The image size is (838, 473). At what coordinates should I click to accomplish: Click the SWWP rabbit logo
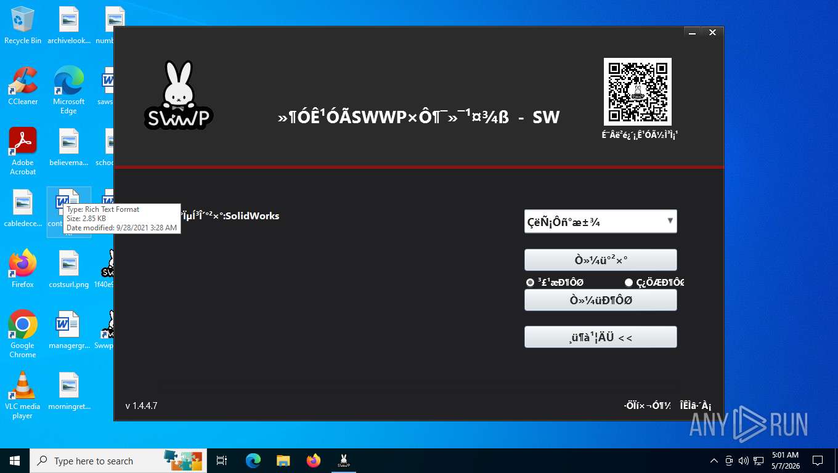pos(179,95)
